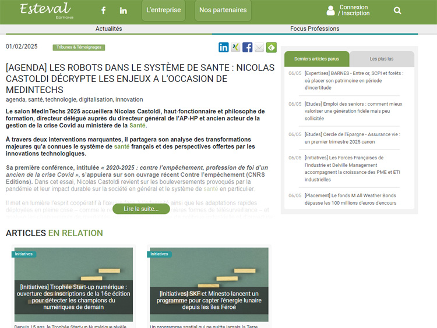Expand the Actualités section
437x328 pixels.
tap(108, 28)
